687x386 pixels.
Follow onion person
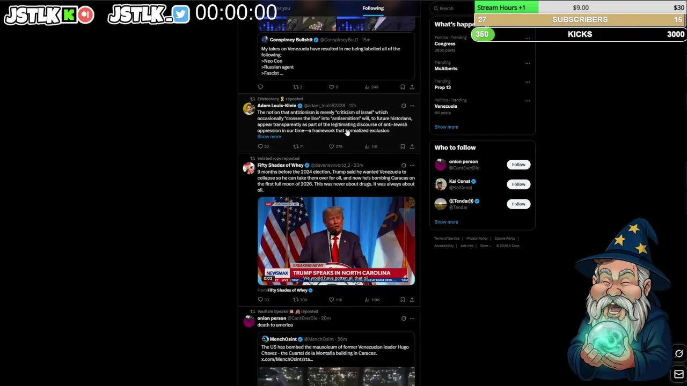coord(518,165)
